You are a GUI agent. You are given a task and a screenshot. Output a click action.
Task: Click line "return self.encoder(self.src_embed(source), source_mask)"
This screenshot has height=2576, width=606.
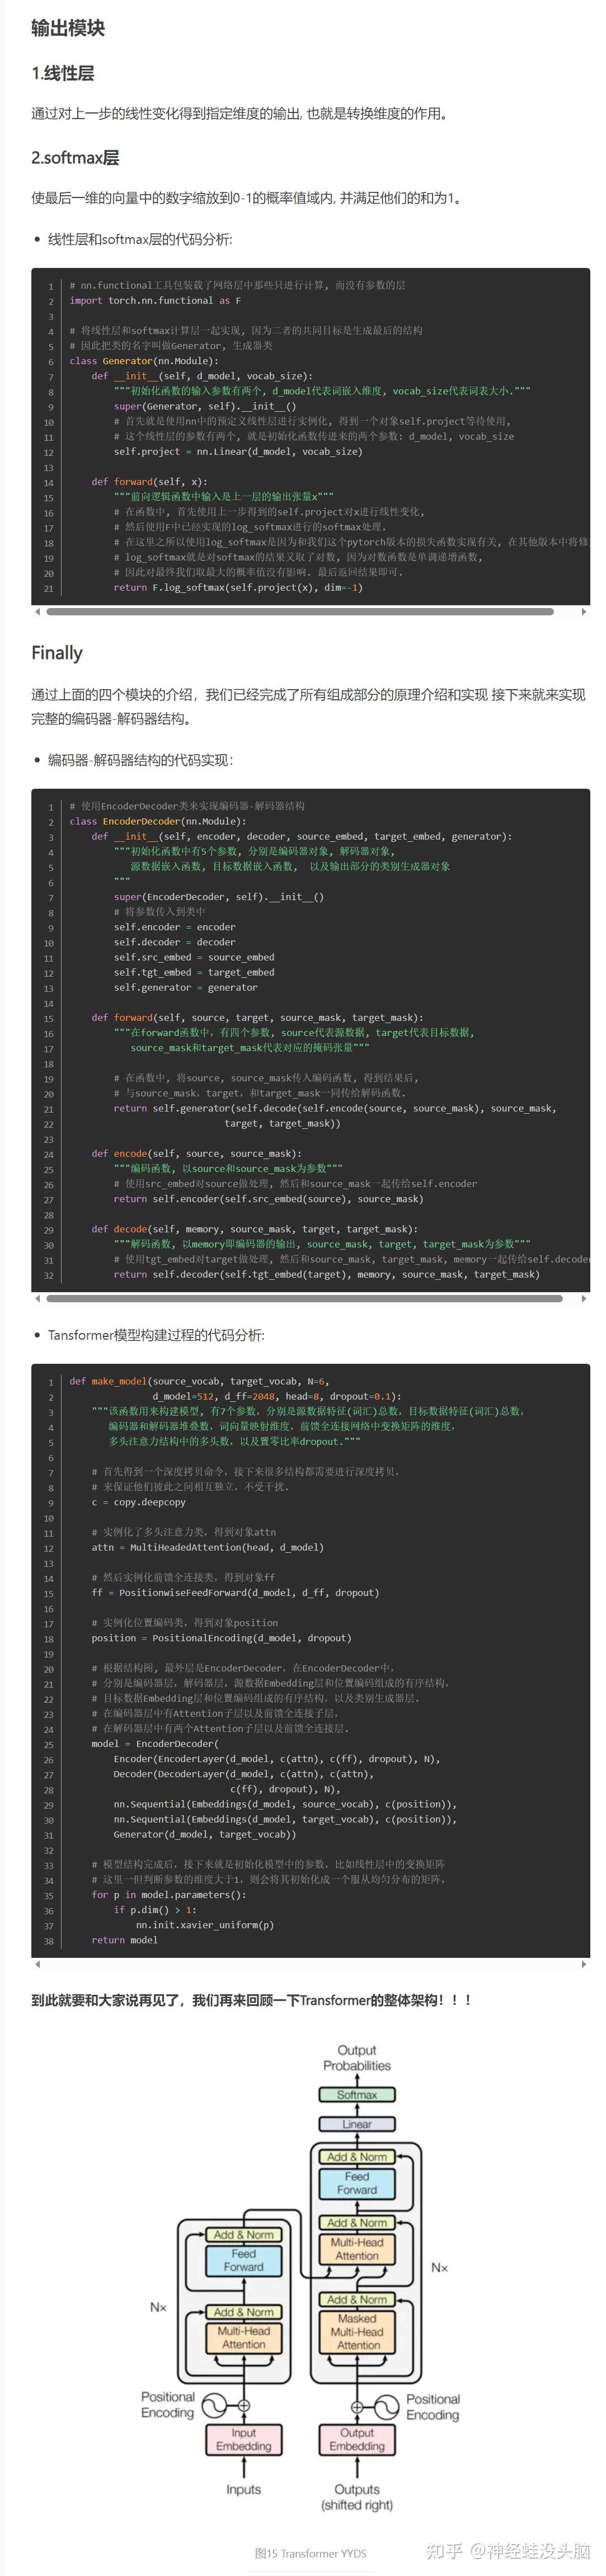(268, 1199)
